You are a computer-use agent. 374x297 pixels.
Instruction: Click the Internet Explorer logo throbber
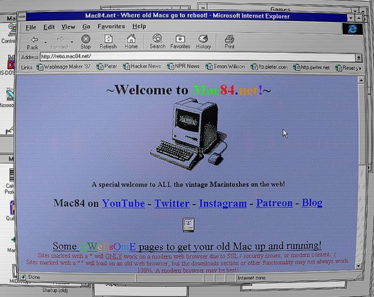click(x=352, y=29)
